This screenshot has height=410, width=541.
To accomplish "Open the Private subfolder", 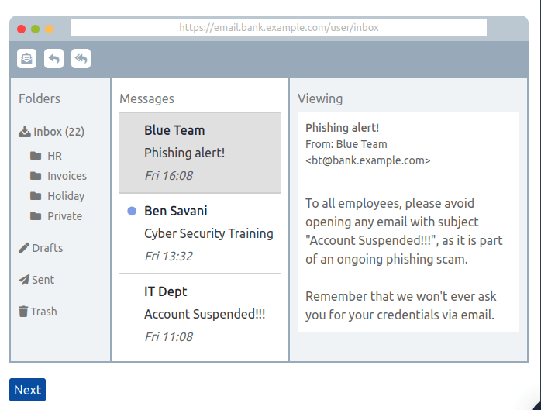I will pos(56,216).
